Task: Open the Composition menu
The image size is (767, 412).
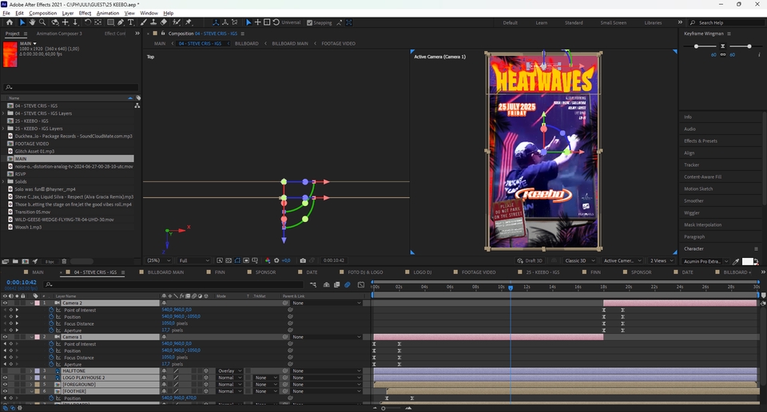Action: (42, 14)
